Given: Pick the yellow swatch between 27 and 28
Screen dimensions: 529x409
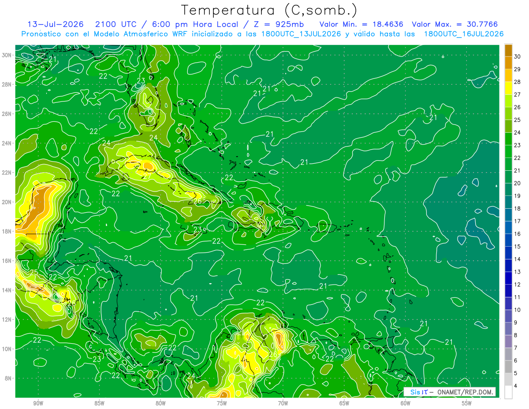Looking at the screenshot, I should 508,88.
